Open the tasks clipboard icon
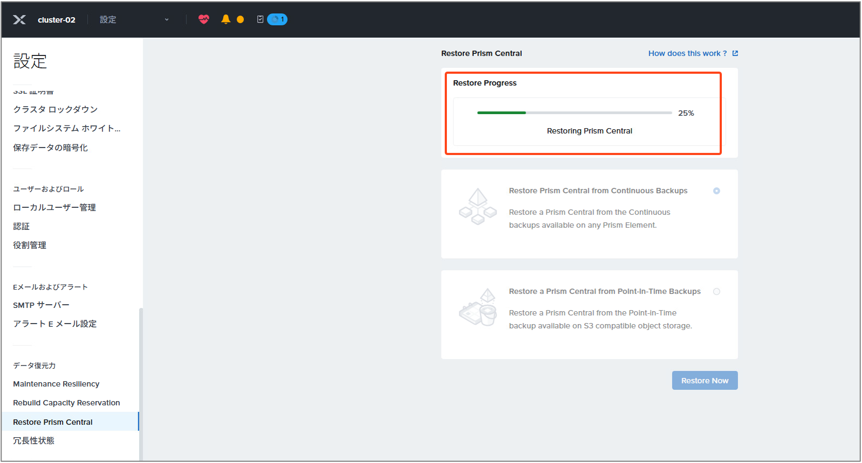This screenshot has height=463, width=862. pos(260,19)
